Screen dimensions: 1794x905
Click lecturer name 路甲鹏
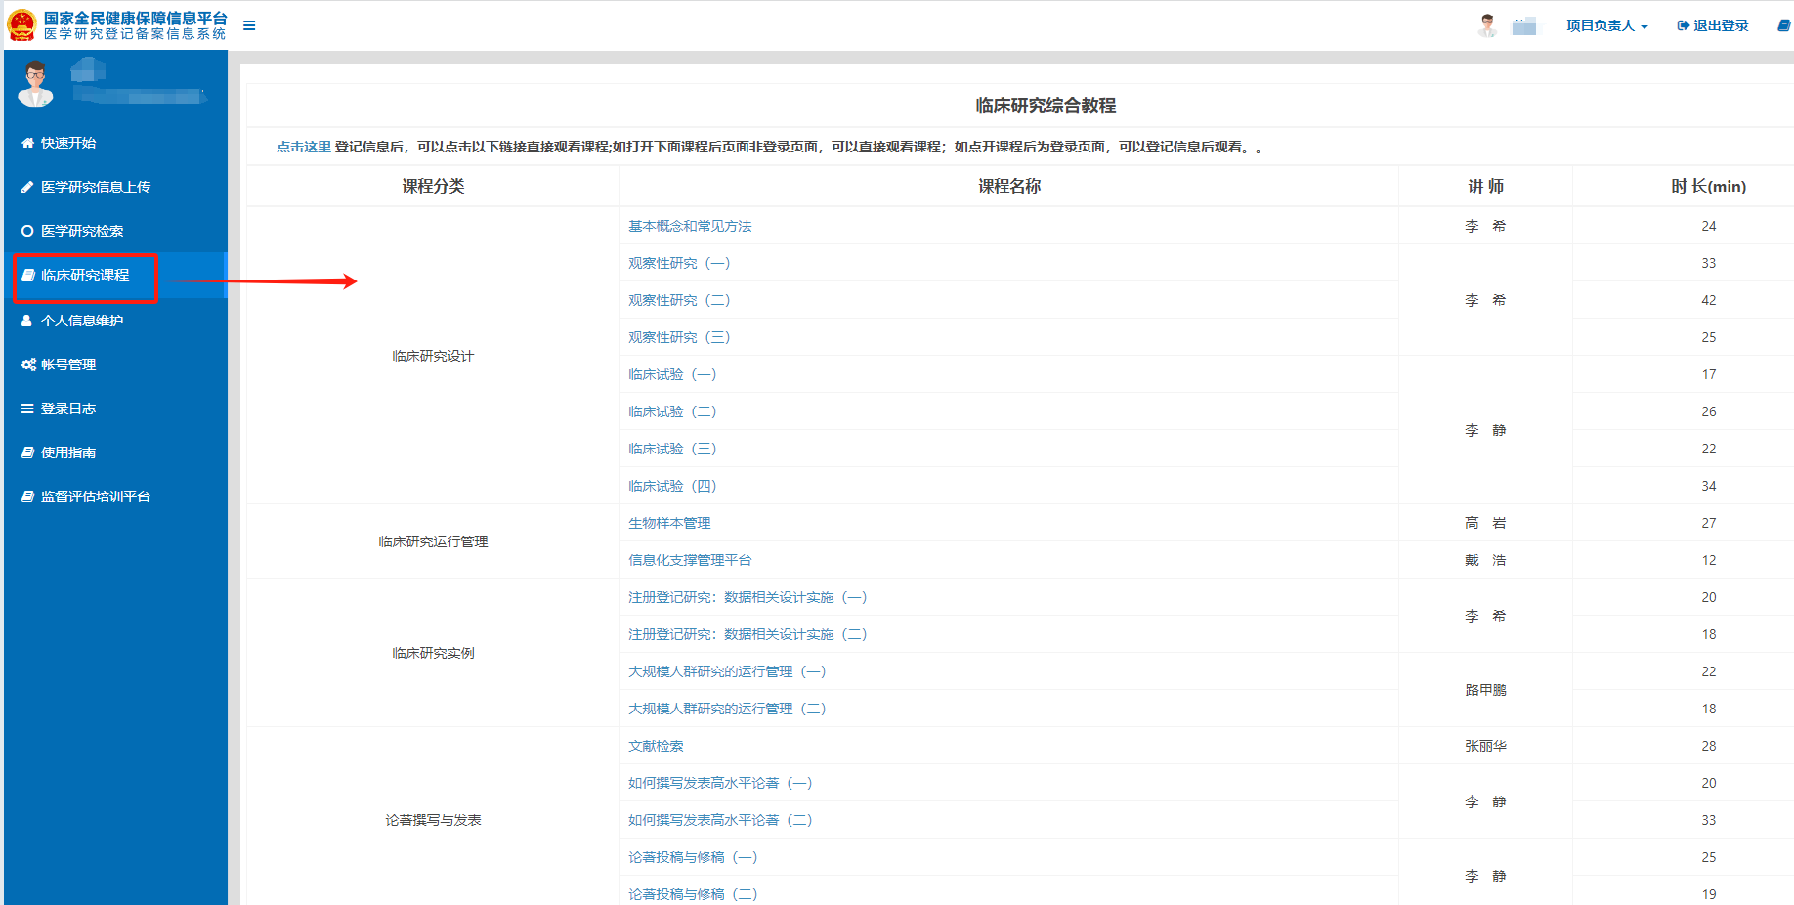pos(1485,690)
